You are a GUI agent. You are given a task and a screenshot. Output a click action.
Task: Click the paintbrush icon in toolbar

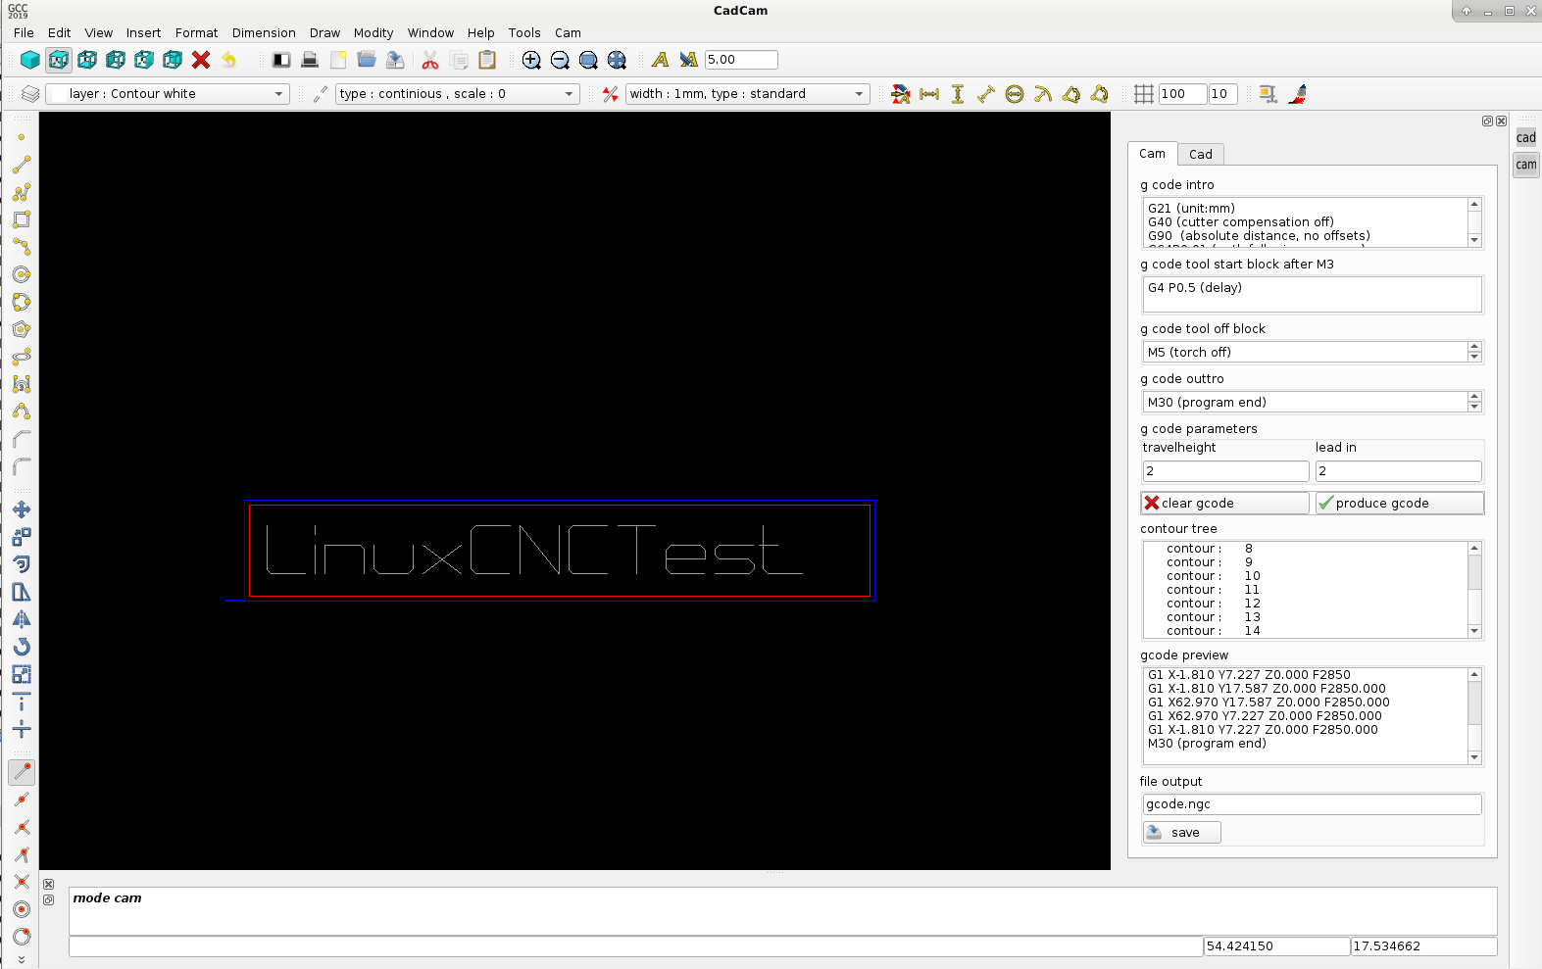1298,94
